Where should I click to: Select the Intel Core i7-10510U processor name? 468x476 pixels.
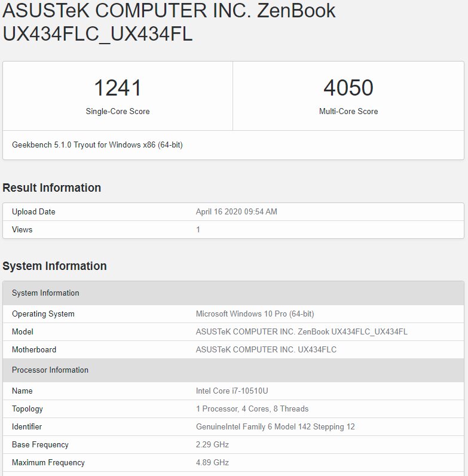[x=232, y=391]
